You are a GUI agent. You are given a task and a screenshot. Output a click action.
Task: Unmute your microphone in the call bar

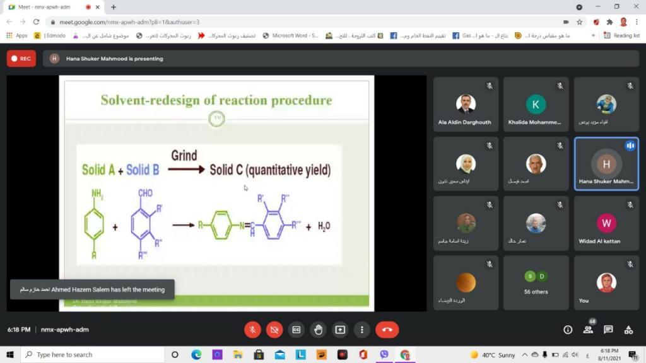point(252,330)
